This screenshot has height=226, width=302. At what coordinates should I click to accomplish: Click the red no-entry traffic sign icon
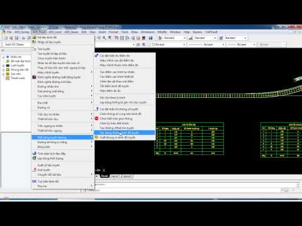click(x=96, y=119)
